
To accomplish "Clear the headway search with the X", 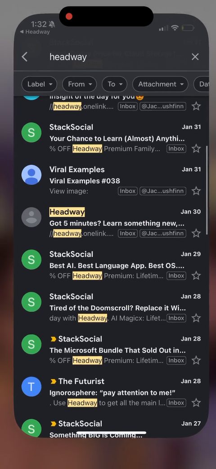I will (x=195, y=57).
